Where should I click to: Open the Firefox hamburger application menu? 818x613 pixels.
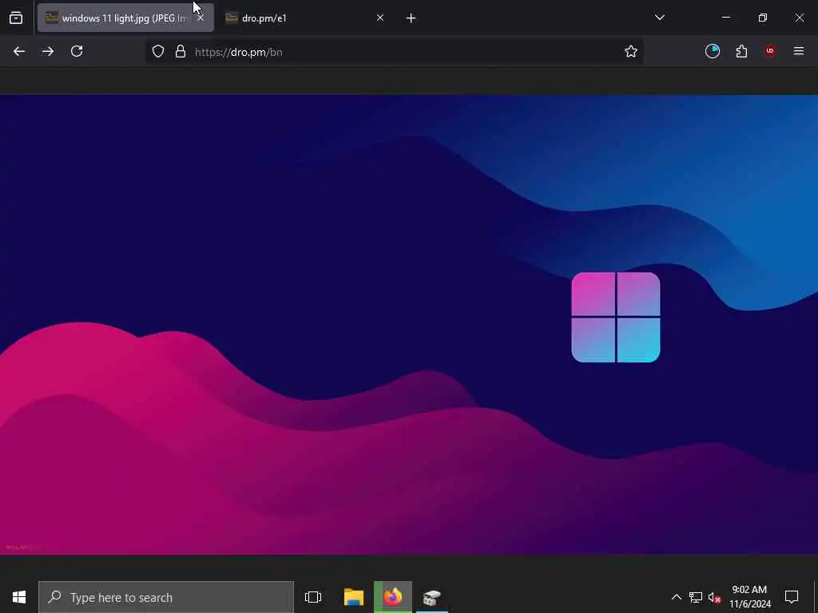click(799, 51)
